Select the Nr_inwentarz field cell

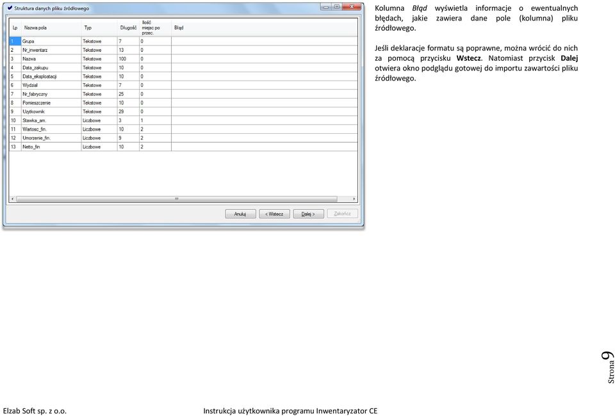point(51,50)
